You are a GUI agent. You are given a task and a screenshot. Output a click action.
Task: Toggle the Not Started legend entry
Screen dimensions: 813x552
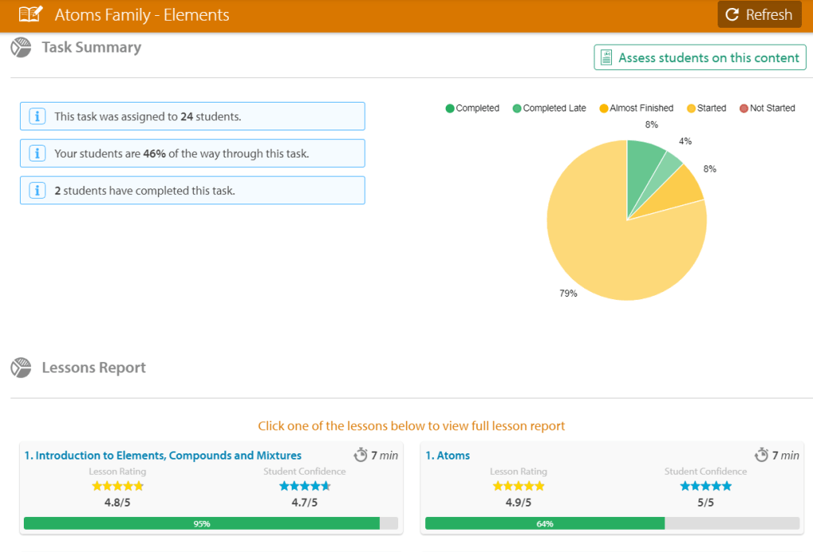pyautogui.click(x=767, y=108)
